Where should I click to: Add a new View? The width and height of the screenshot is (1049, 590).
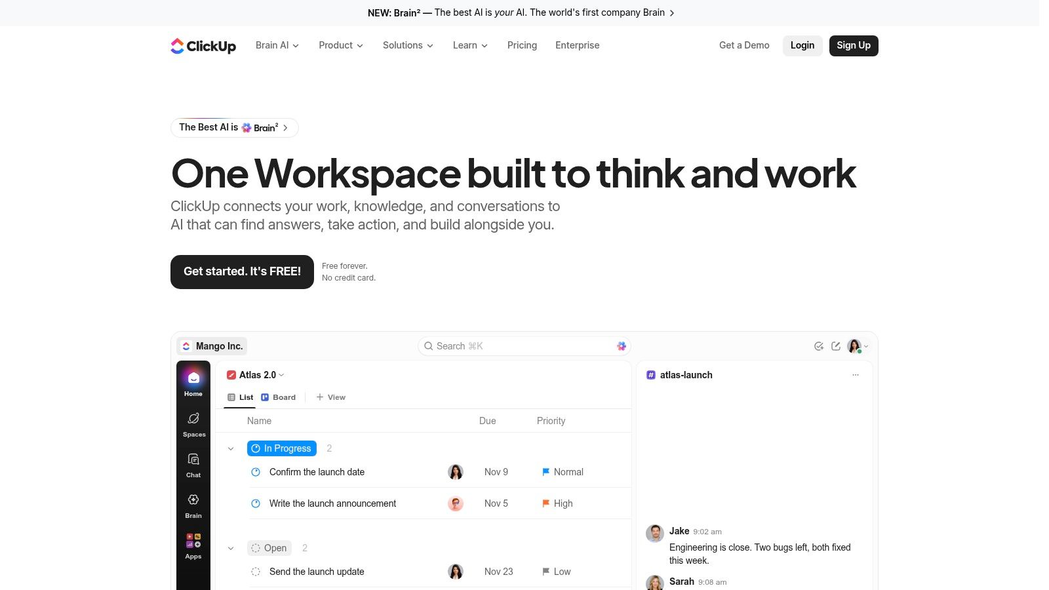330,397
